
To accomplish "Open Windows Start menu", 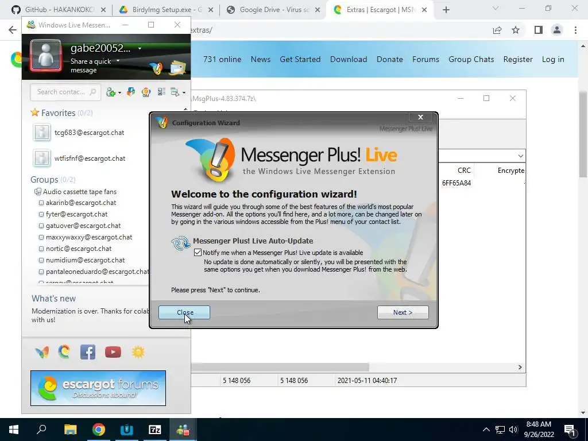I will 14,430.
